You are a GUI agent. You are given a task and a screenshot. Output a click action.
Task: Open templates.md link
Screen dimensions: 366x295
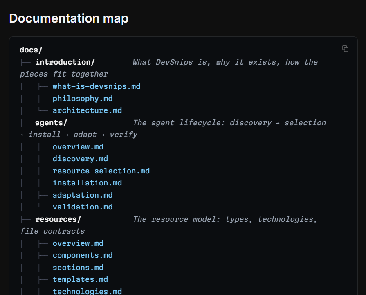pos(80,279)
